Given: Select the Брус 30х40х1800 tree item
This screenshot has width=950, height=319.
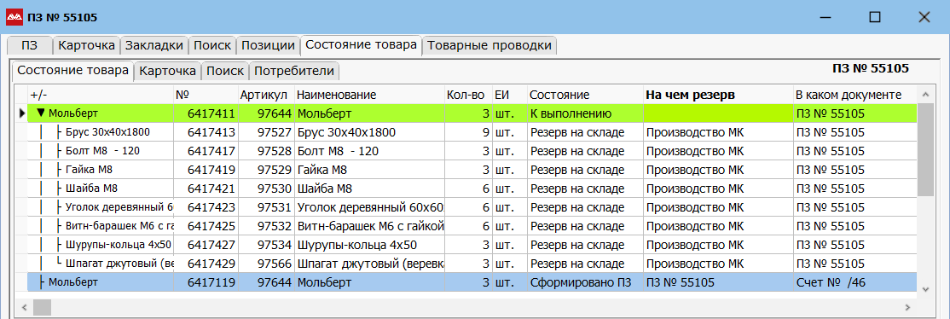Looking at the screenshot, I should [x=107, y=132].
